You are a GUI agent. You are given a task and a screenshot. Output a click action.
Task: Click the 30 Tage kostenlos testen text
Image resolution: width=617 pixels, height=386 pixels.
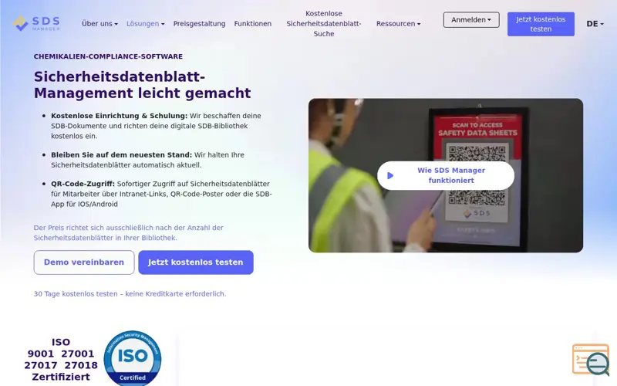(x=130, y=294)
